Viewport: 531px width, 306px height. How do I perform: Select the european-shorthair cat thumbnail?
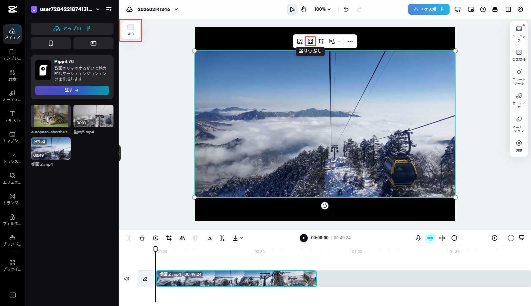[x=51, y=116]
